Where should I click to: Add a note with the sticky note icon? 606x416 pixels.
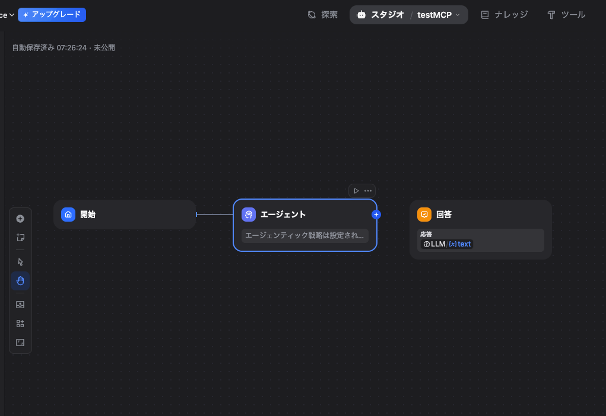point(20,238)
